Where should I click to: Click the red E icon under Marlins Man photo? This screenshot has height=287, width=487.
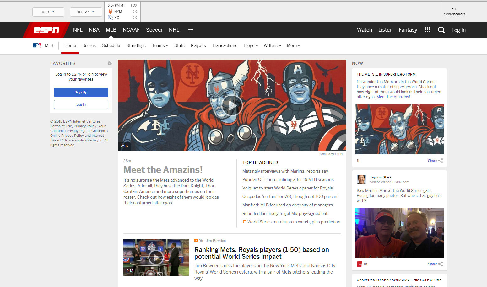359,264
